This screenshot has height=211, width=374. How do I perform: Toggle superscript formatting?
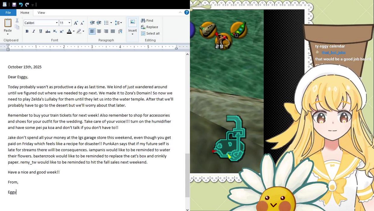click(61, 31)
